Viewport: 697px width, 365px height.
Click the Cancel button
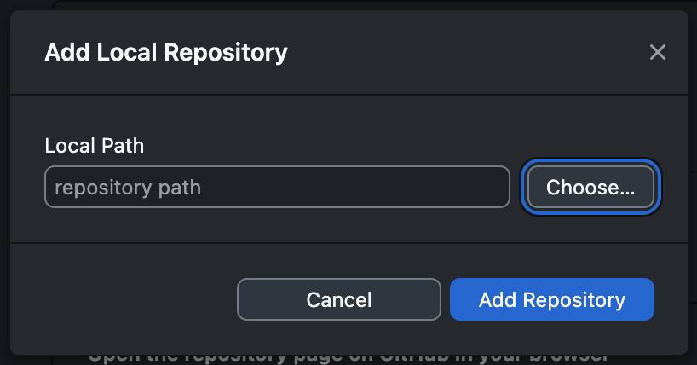point(339,299)
